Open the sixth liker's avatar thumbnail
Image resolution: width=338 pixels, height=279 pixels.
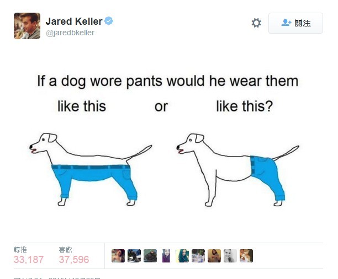198,256
